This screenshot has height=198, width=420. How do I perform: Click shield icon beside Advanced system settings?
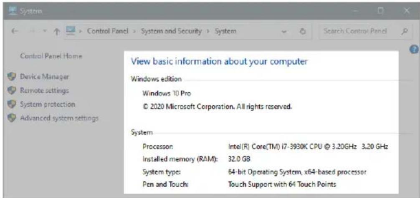coord(12,118)
